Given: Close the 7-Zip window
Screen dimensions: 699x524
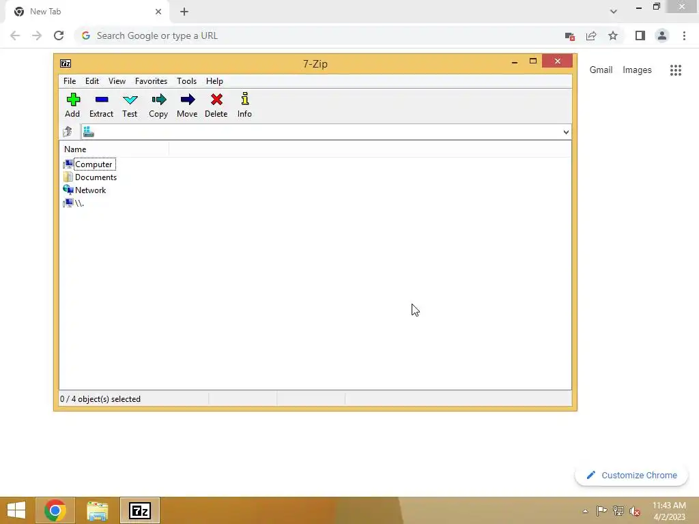Looking at the screenshot, I should coord(557,61).
